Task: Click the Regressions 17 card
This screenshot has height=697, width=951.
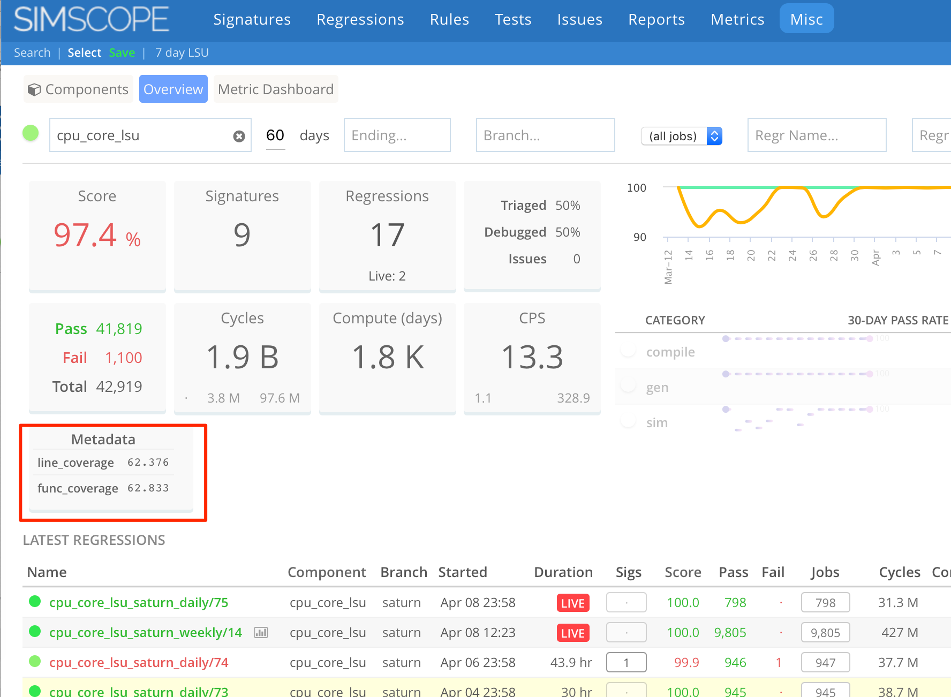Action: (x=387, y=237)
